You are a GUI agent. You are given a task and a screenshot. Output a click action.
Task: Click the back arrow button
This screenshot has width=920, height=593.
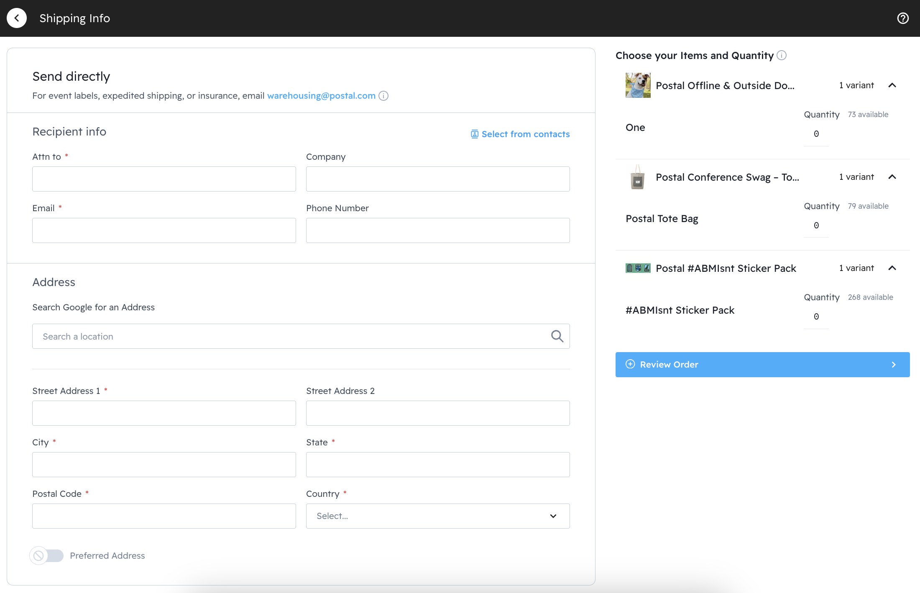tap(17, 18)
